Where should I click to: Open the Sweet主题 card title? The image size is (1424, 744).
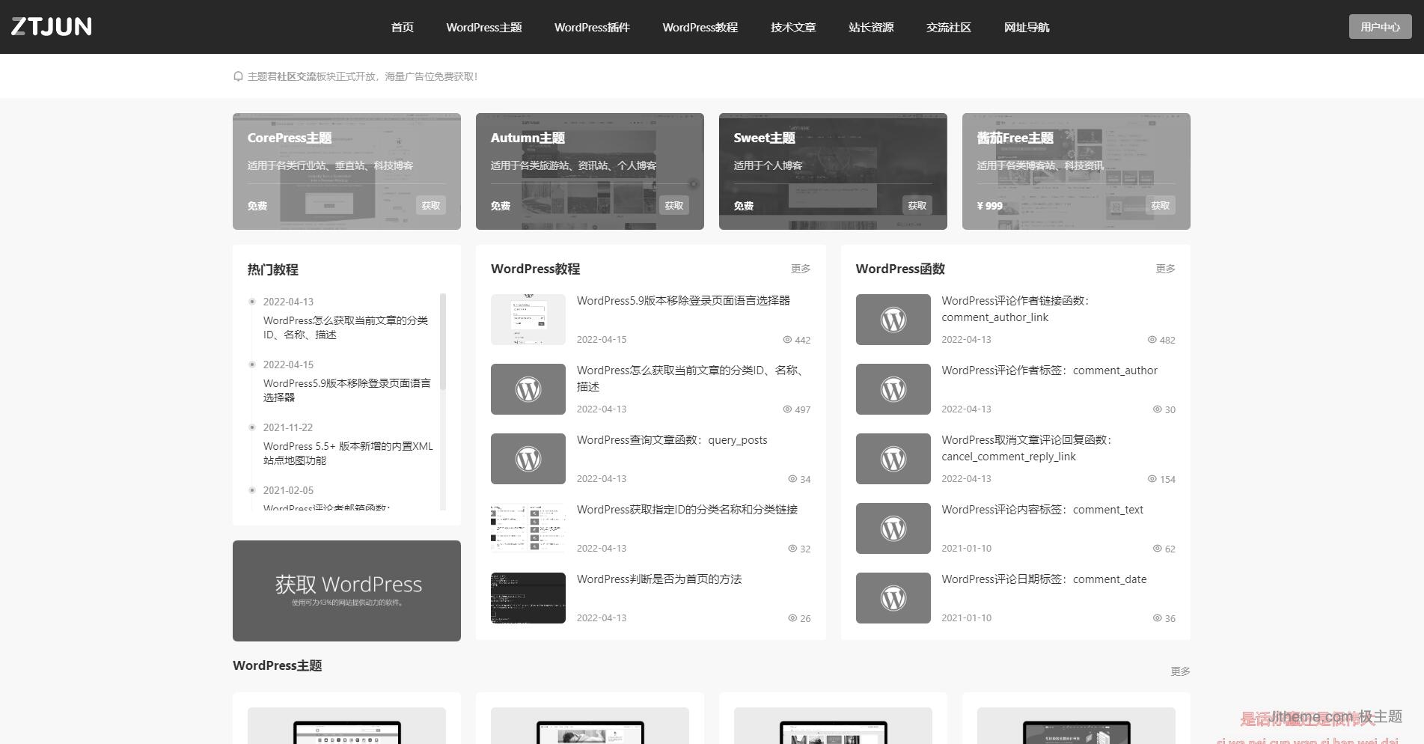pos(764,138)
